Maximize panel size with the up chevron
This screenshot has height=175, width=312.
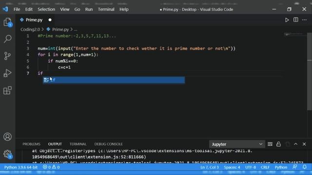(296, 144)
